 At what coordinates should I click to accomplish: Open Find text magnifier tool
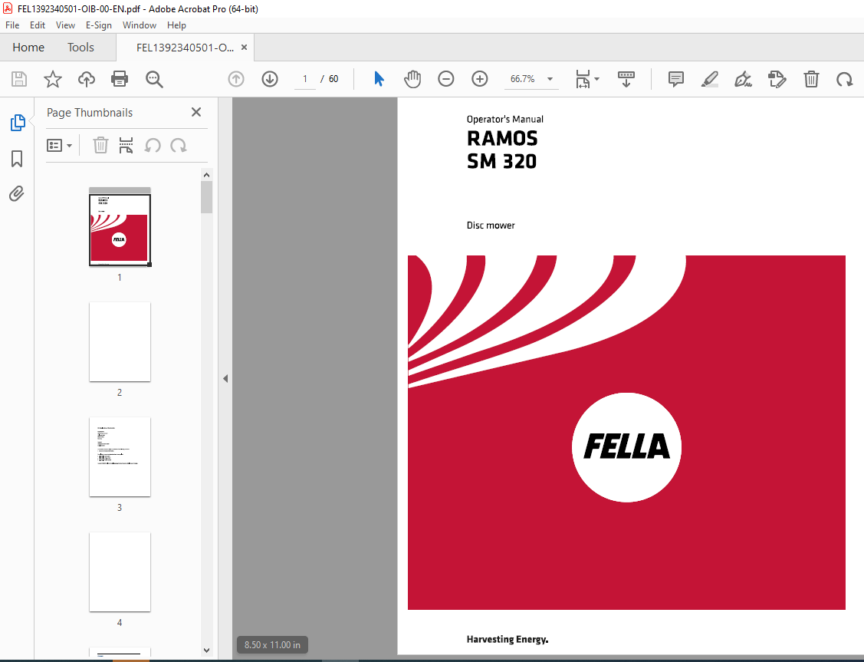point(154,79)
